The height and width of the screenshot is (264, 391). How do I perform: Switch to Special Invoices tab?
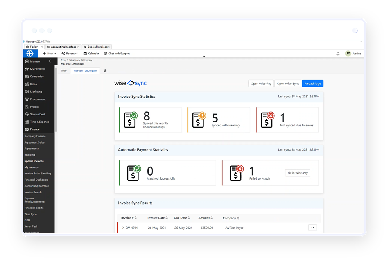[97, 47]
